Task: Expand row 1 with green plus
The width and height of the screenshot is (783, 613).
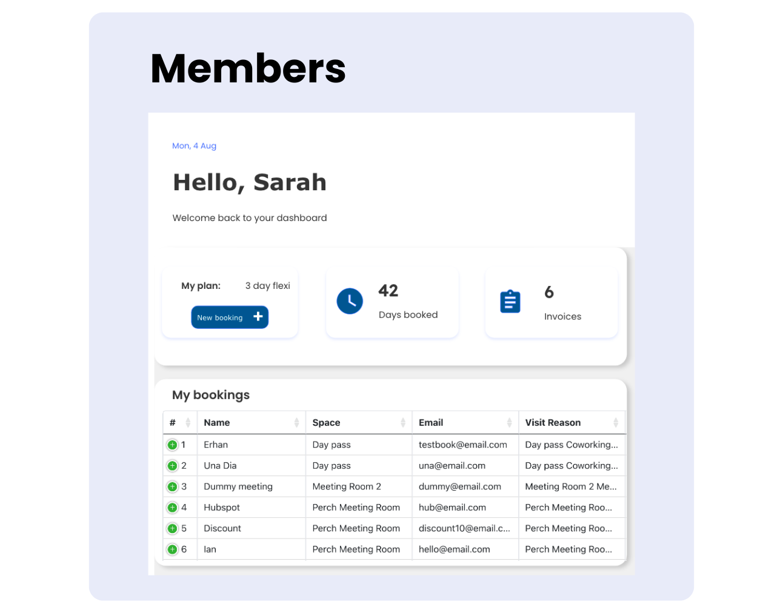Action: click(172, 445)
